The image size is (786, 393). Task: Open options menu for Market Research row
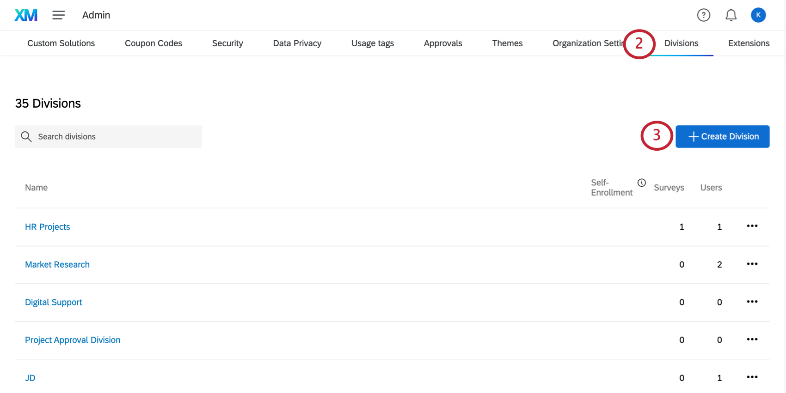point(752,264)
